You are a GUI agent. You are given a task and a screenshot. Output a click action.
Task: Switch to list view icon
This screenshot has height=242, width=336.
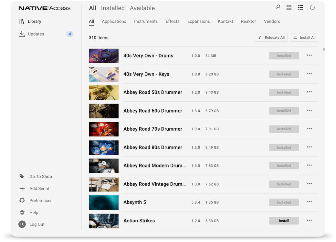[301, 7]
